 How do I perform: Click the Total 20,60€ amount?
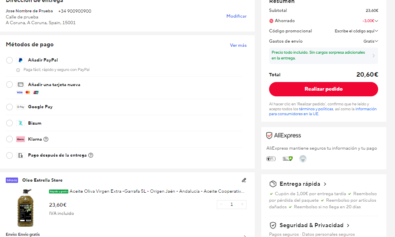[x=367, y=75]
